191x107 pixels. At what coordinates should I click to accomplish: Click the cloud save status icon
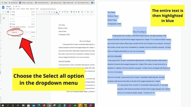pyautogui.click(x=19, y=6)
